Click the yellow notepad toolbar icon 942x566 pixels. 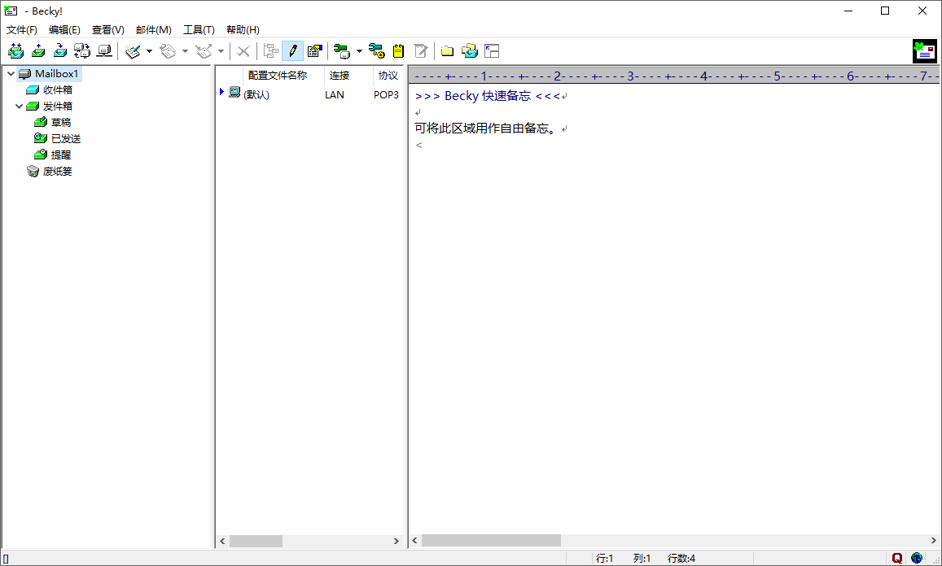coord(398,51)
